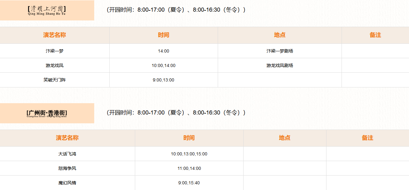Click the Qing Ming Shang He Tu logo banner
Screen dimensions: 409x190
point(47,10)
